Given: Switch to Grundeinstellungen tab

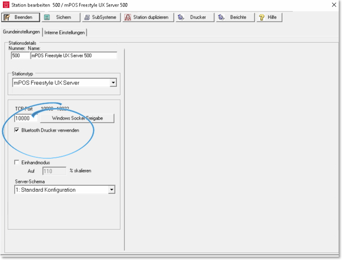Looking at the screenshot, I should pos(21,32).
